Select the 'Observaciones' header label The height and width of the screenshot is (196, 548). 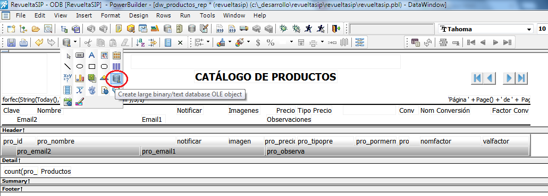289,119
